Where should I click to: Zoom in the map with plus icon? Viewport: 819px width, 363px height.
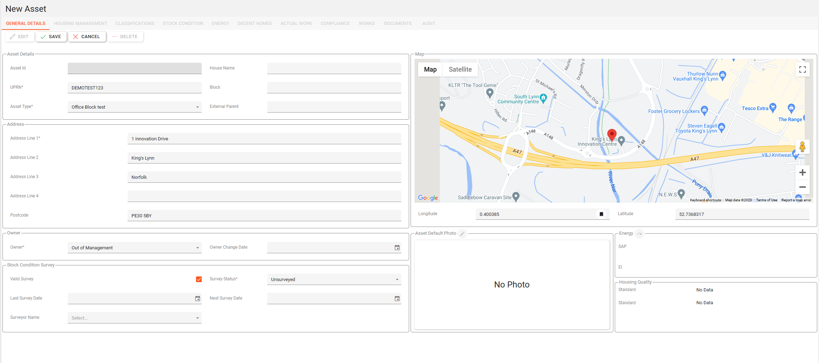click(x=802, y=173)
